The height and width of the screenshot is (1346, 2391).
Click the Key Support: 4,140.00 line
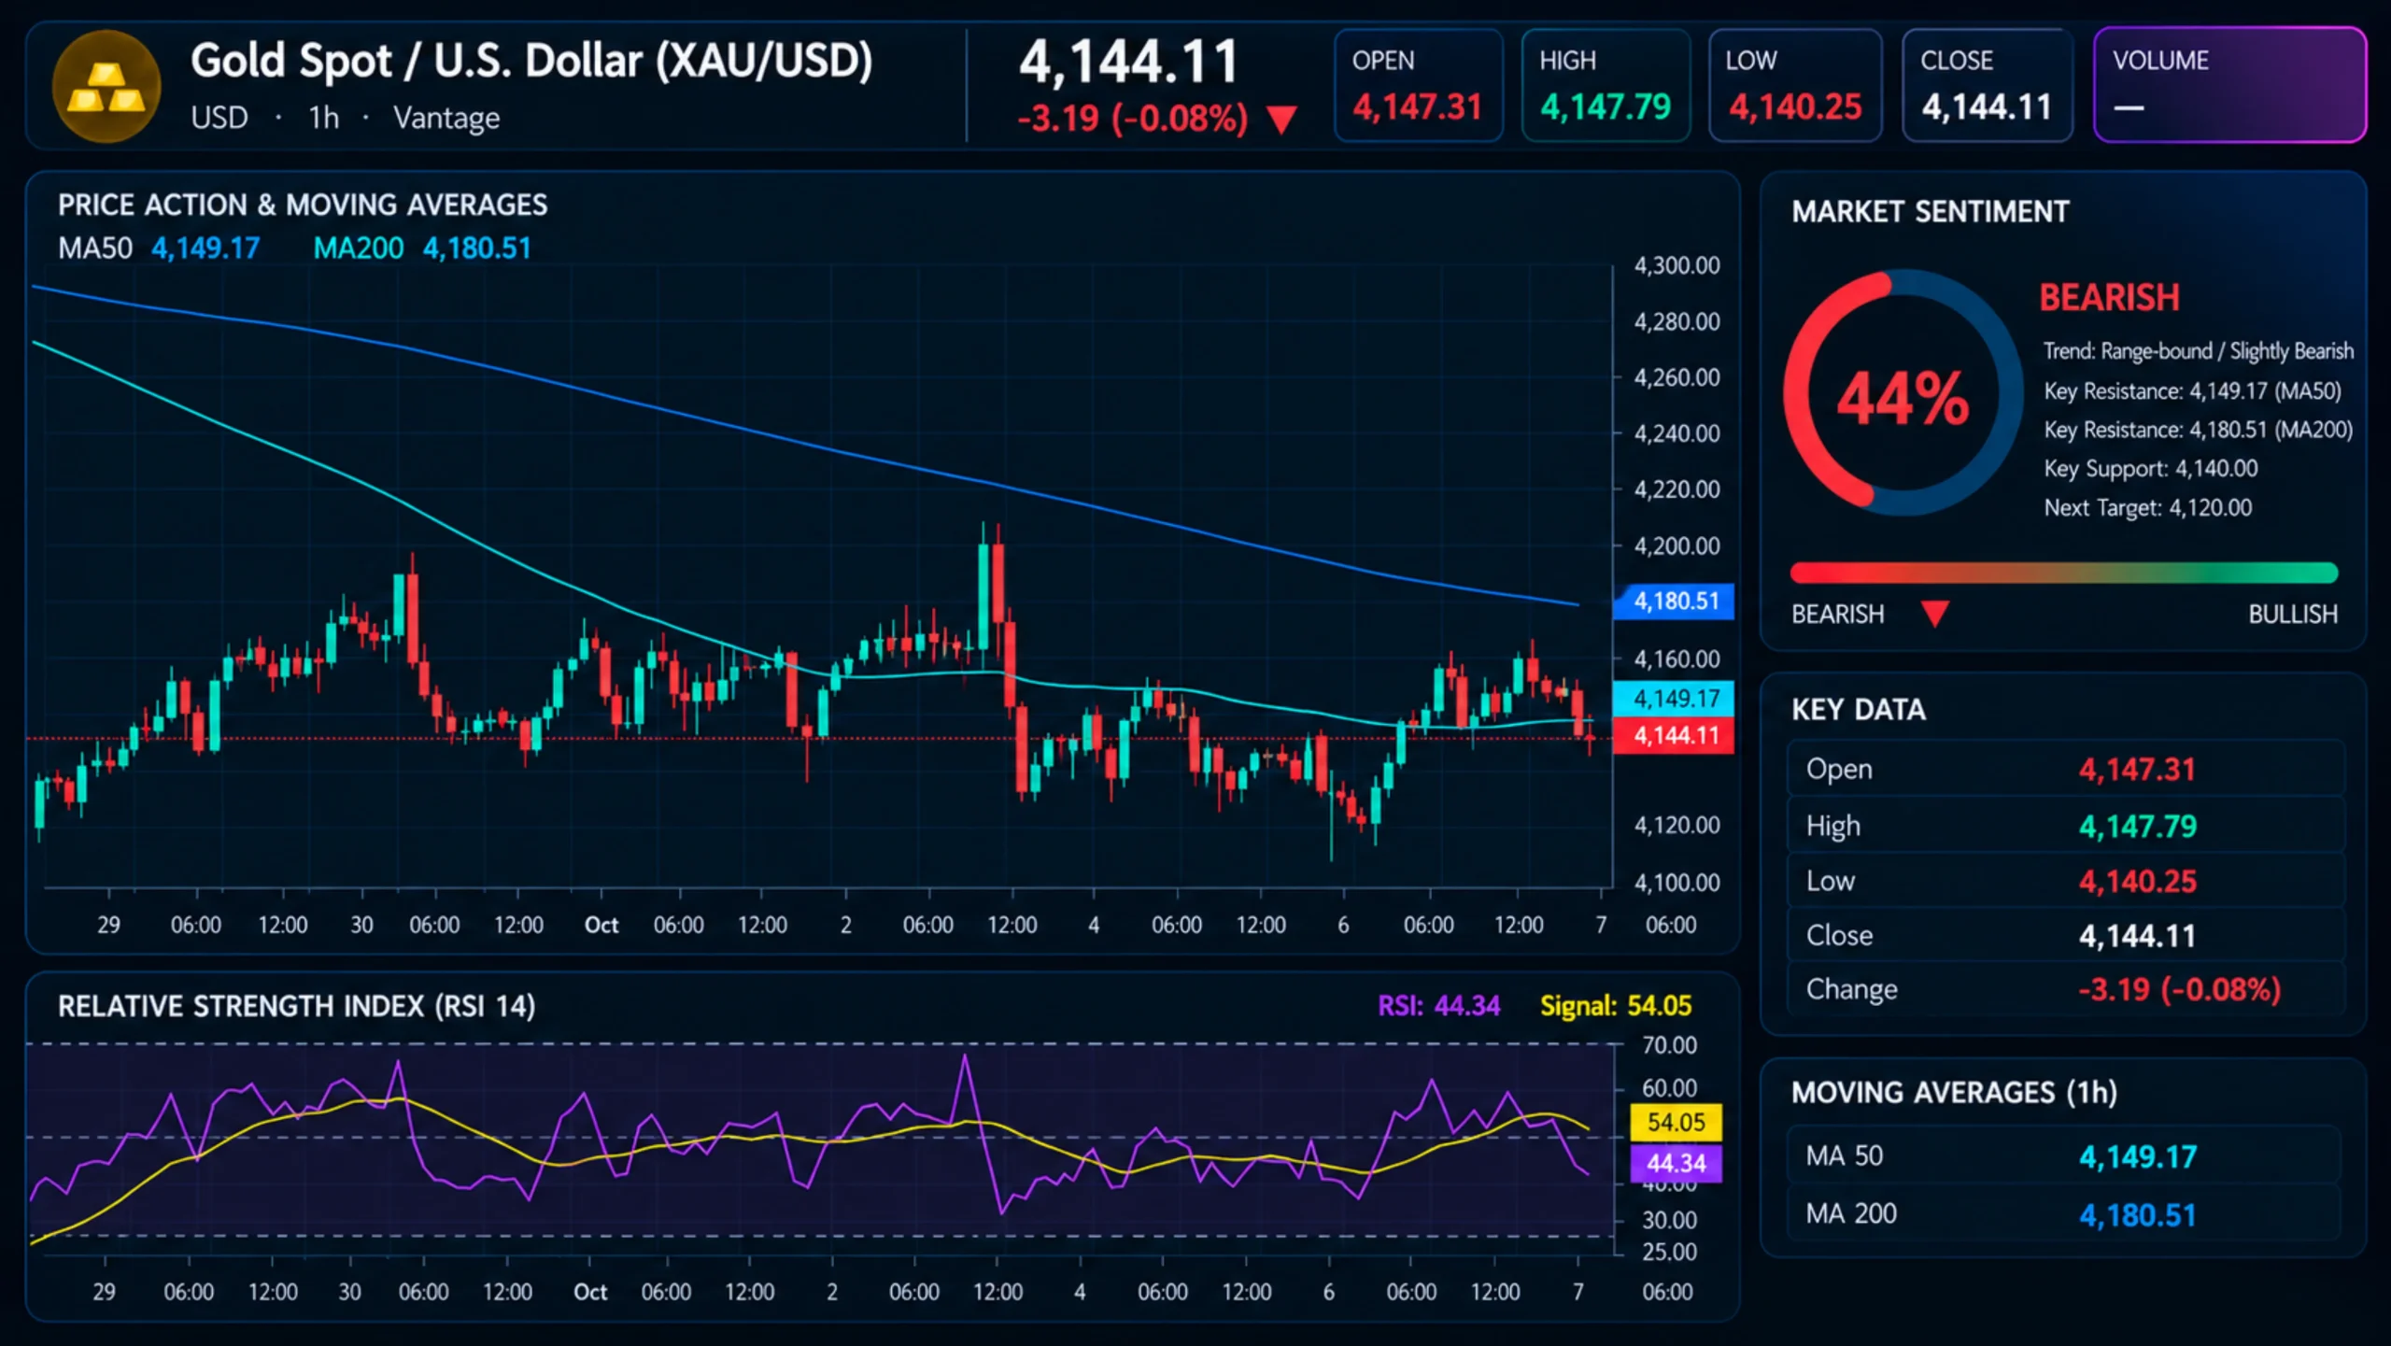(x=2151, y=469)
